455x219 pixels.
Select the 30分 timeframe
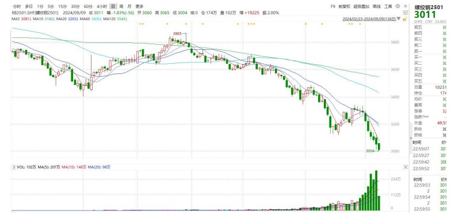(x=75, y=6)
